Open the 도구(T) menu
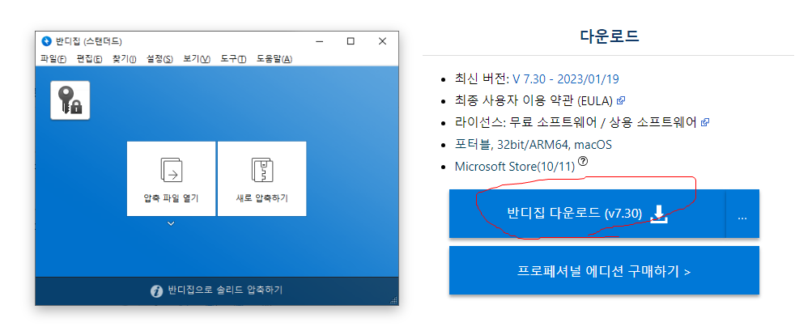The image size is (812, 335). [233, 58]
